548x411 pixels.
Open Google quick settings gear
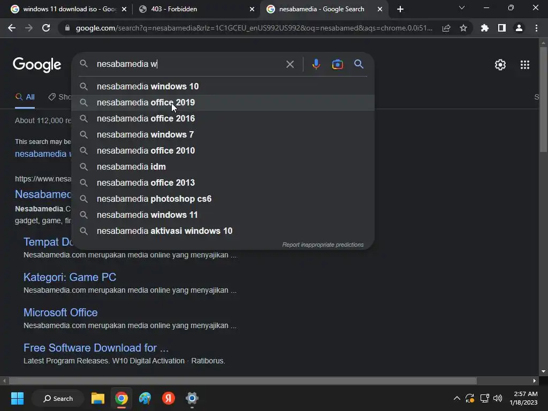[500, 65]
